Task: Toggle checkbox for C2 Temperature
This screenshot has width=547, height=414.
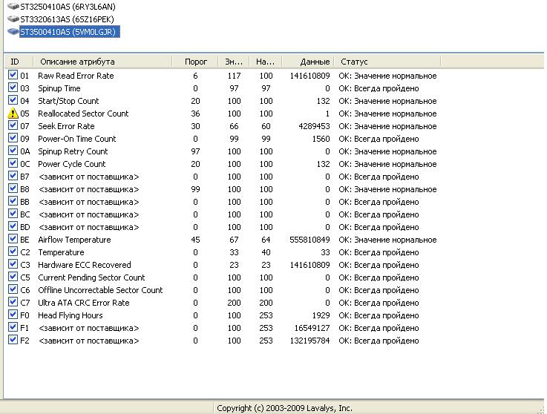Action: pyautogui.click(x=13, y=252)
